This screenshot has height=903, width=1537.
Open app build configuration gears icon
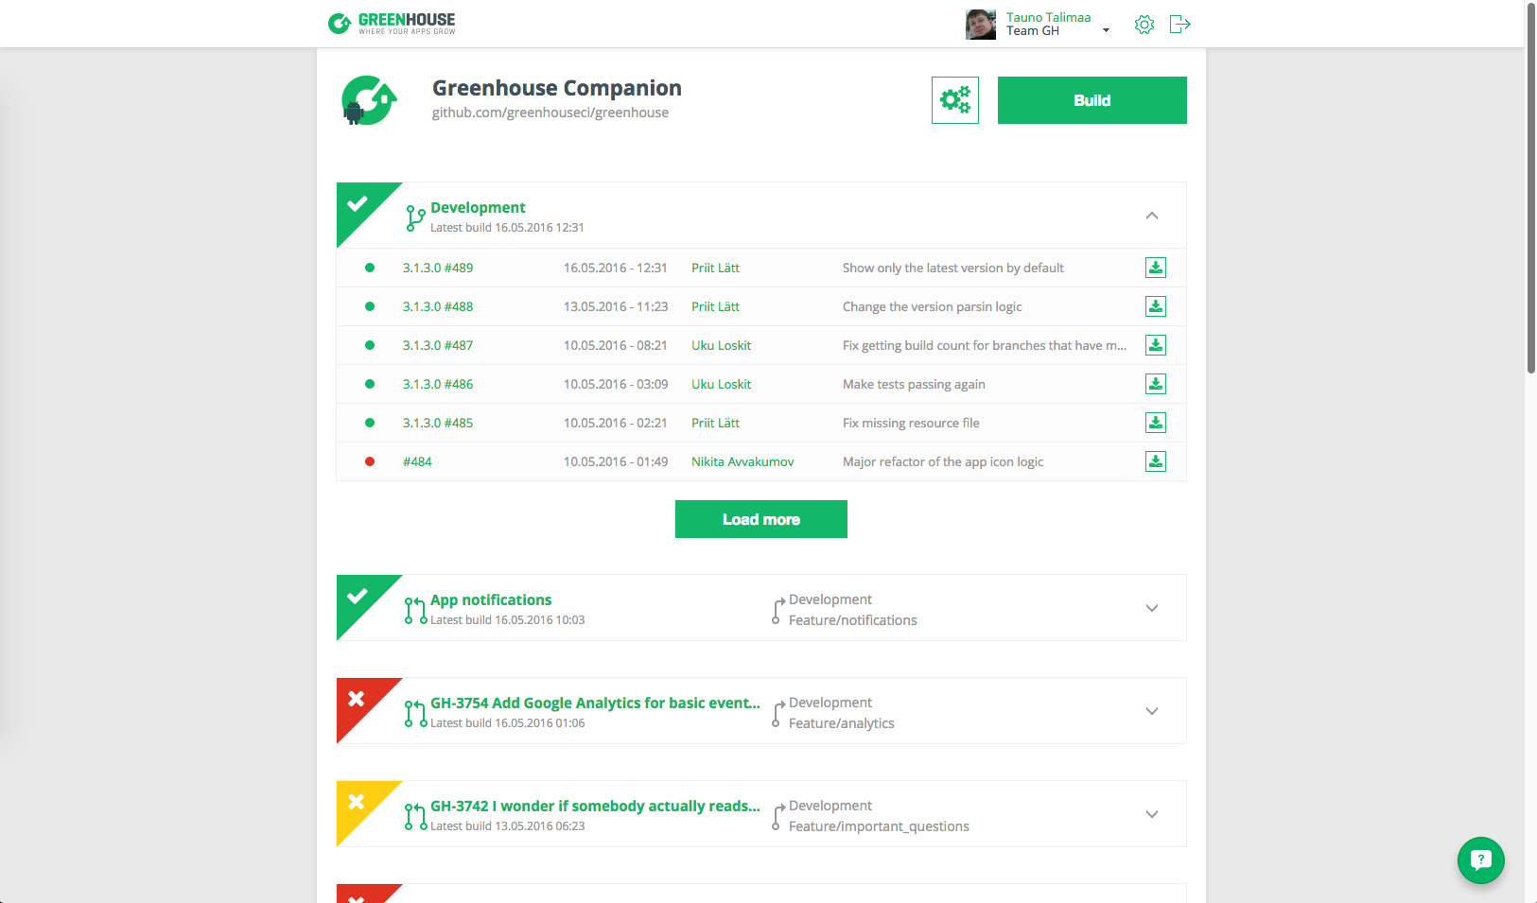955,100
